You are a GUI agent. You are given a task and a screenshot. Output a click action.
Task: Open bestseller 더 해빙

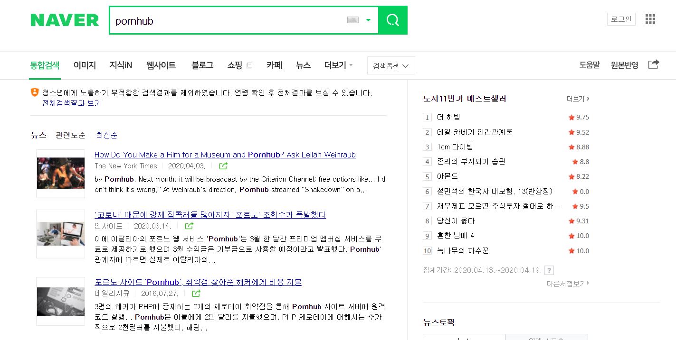(448, 117)
